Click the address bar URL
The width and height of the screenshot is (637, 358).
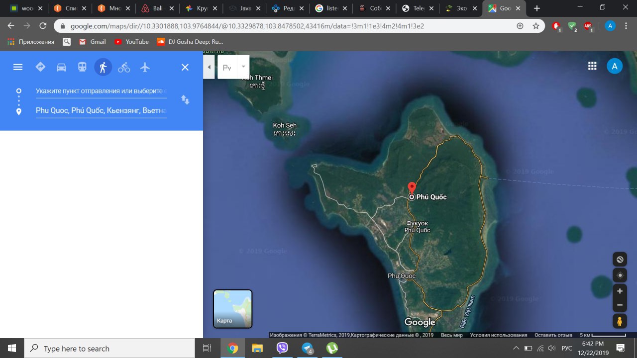tap(247, 26)
